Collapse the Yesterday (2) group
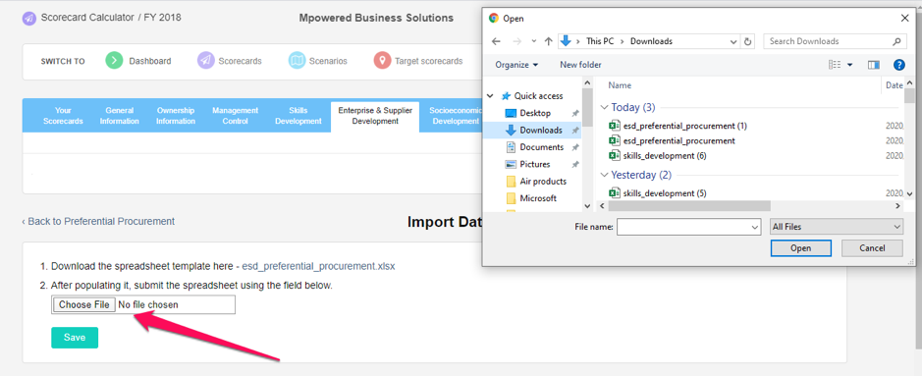Screen dimensions: 922x376 point(604,175)
